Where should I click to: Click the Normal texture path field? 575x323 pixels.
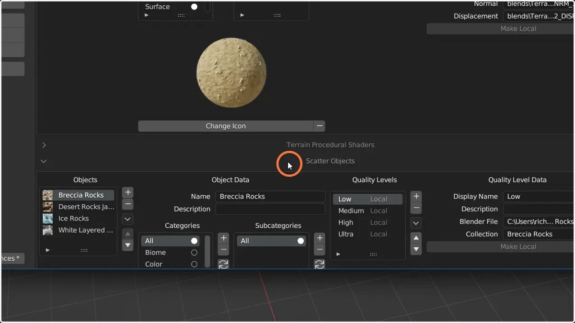(539, 4)
